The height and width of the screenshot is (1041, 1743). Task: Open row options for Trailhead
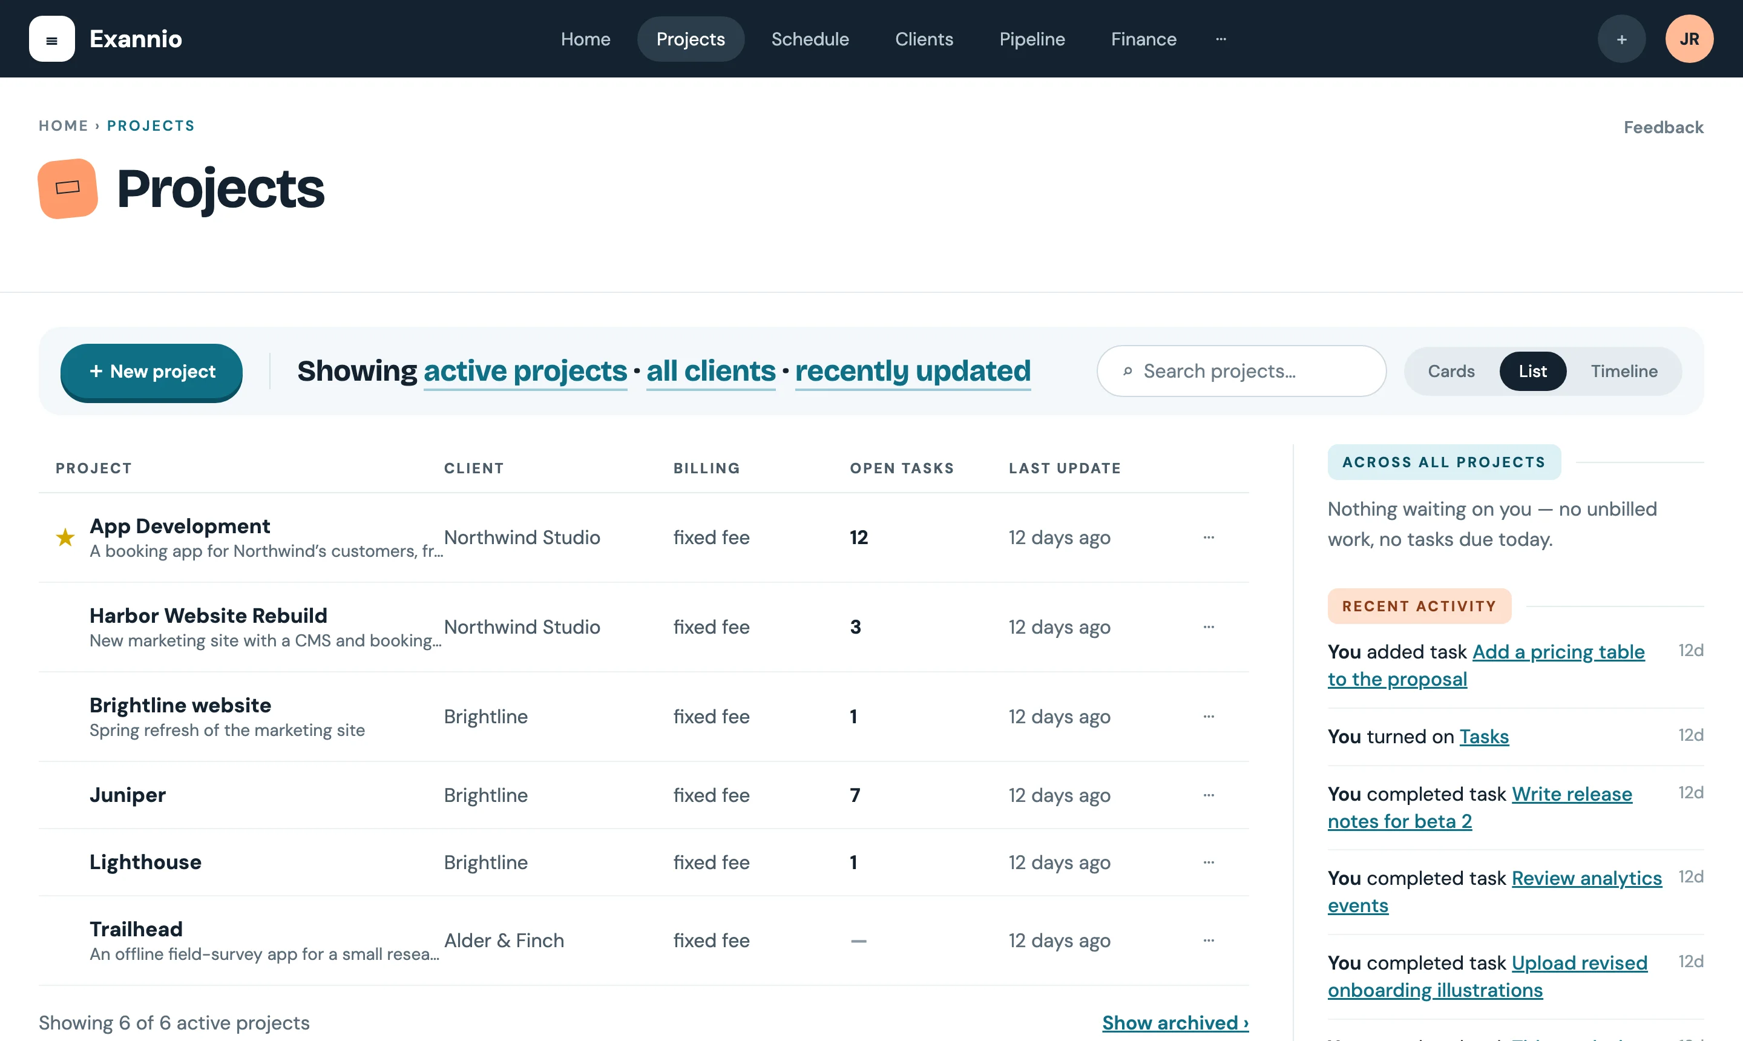(x=1209, y=941)
